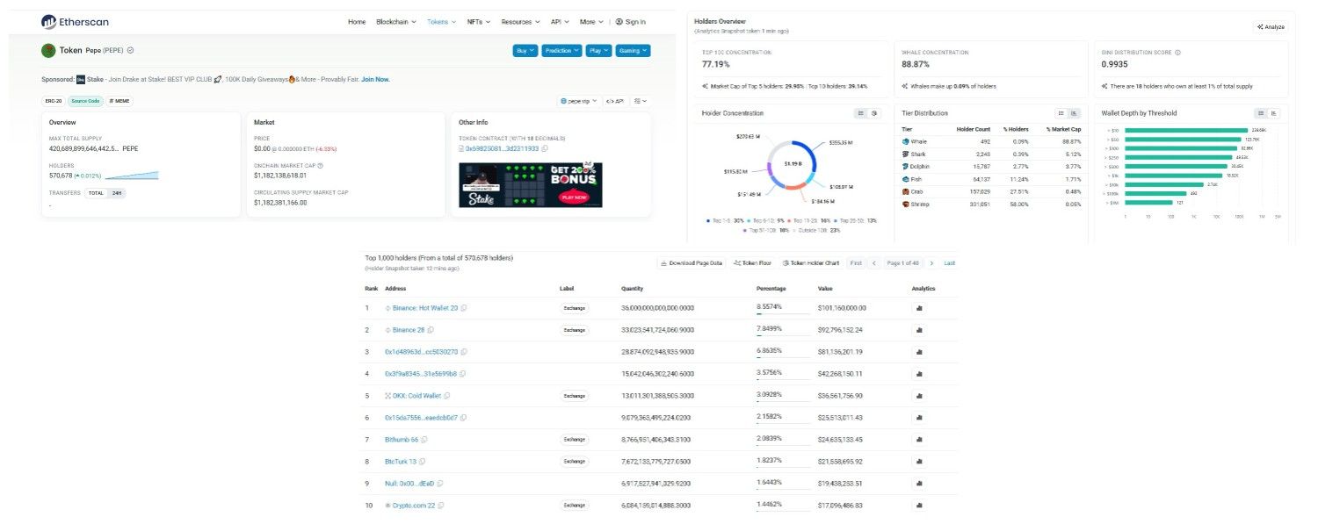Copy the Binance 28 address
1318x524 pixels.
click(432, 330)
